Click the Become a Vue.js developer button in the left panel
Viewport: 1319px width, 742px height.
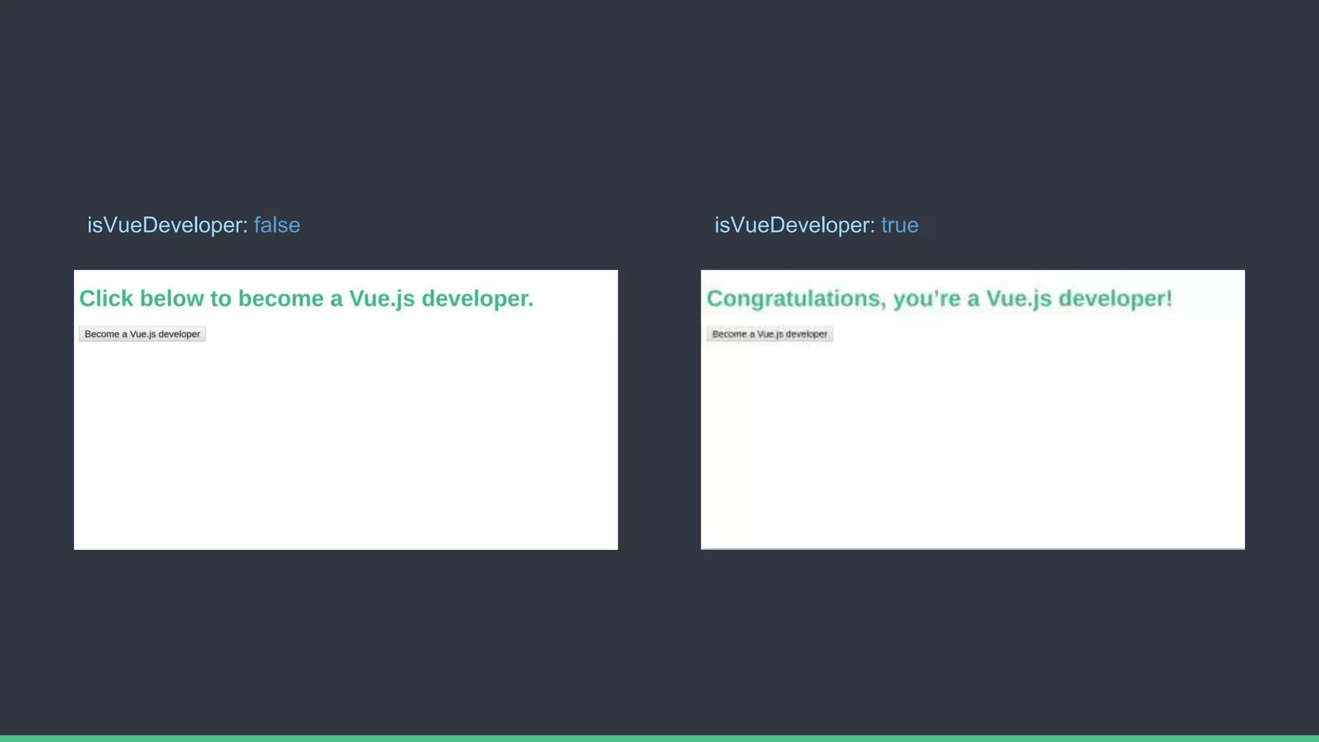pyautogui.click(x=142, y=334)
